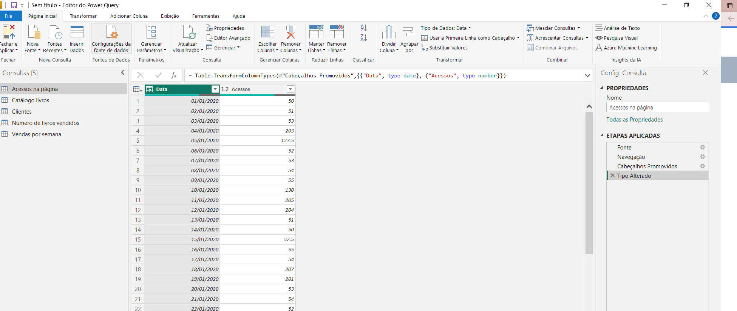Select the Navegação applied step
737x311 pixels.
[x=658, y=157]
